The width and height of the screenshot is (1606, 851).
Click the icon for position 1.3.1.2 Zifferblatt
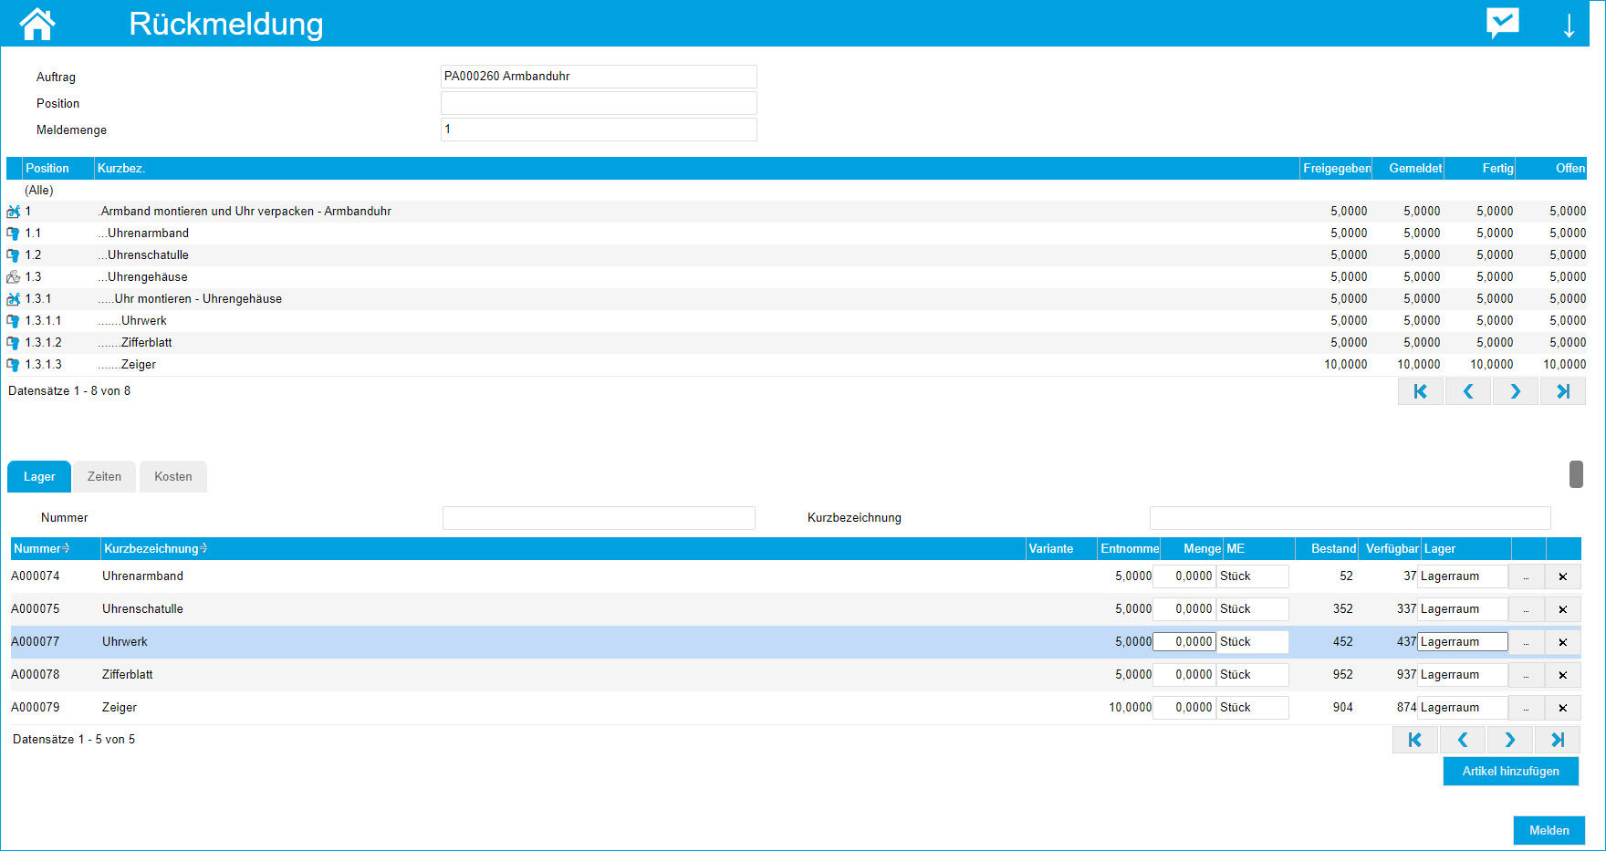[13, 343]
